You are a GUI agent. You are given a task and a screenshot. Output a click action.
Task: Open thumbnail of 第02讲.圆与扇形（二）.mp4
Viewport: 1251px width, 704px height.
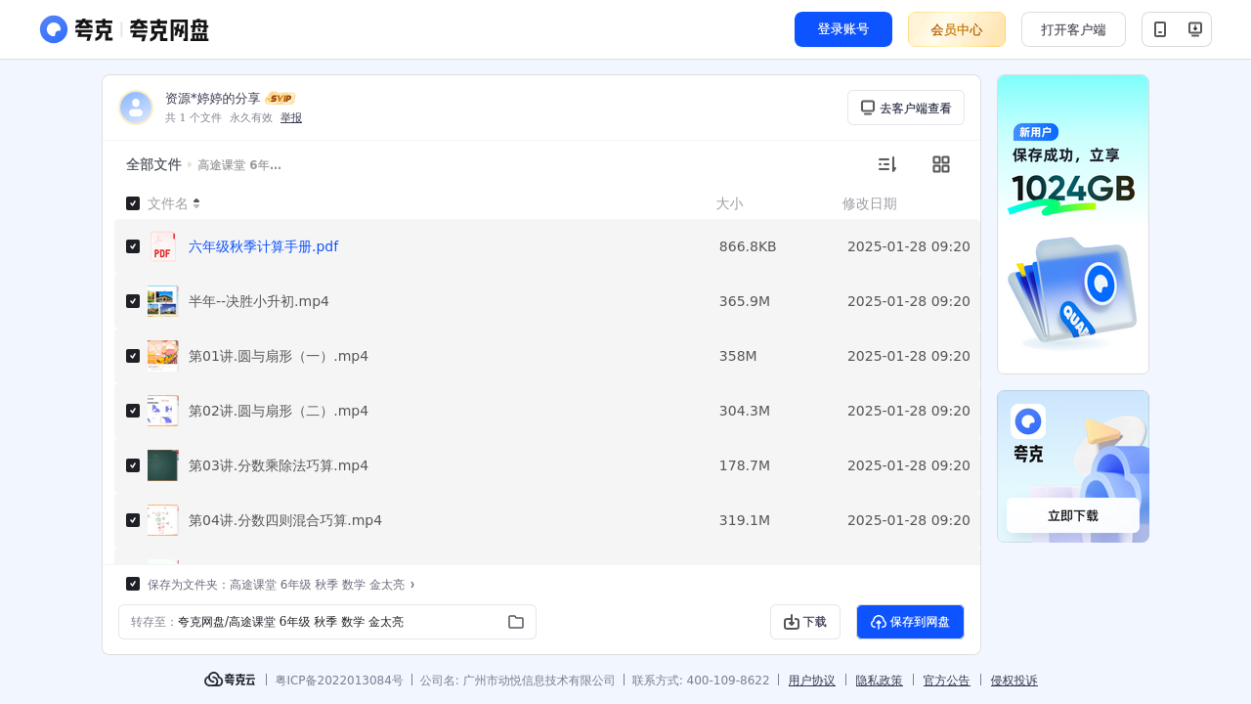pos(162,411)
